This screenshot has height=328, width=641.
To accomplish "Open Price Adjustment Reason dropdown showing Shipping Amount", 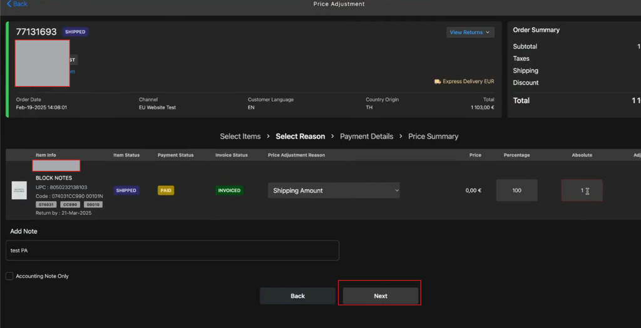I will pyautogui.click(x=334, y=190).
